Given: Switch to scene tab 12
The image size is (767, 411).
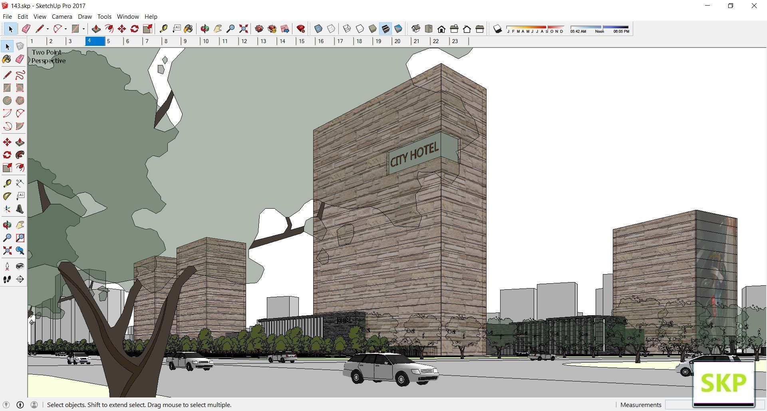Looking at the screenshot, I should (x=248, y=41).
